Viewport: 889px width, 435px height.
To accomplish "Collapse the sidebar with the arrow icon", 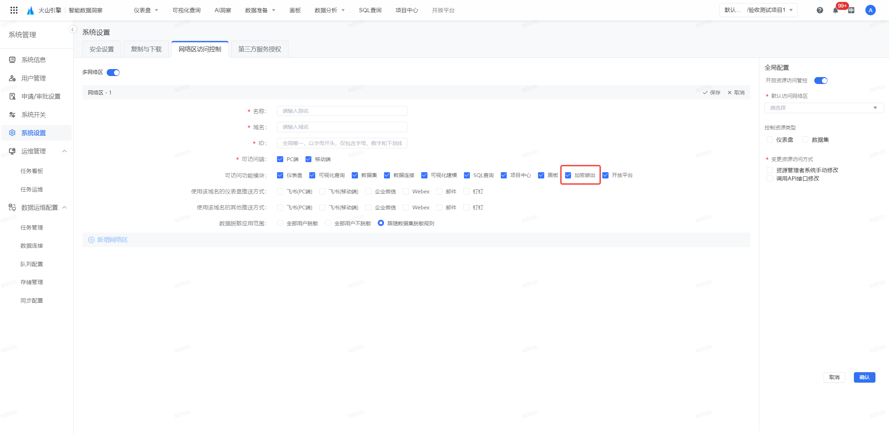I will tap(72, 30).
